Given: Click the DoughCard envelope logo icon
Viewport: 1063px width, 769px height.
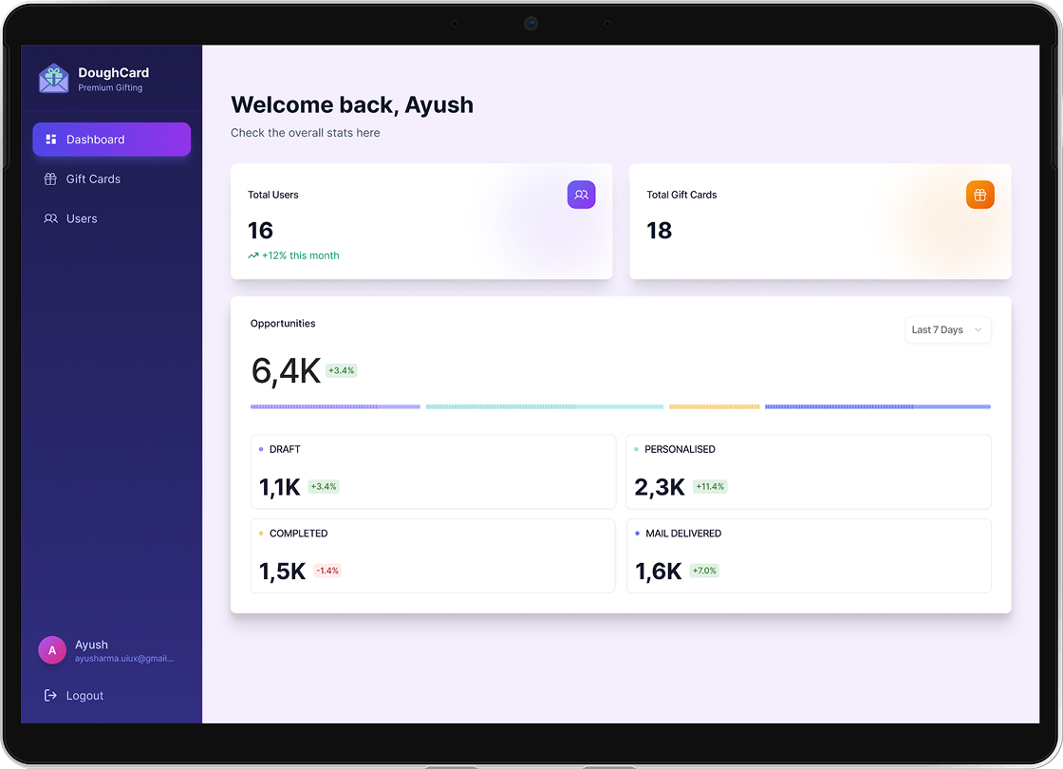Looking at the screenshot, I should coord(53,78).
